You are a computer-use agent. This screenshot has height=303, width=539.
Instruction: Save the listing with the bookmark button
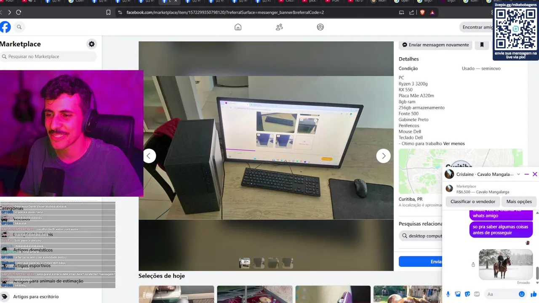pos(482,45)
